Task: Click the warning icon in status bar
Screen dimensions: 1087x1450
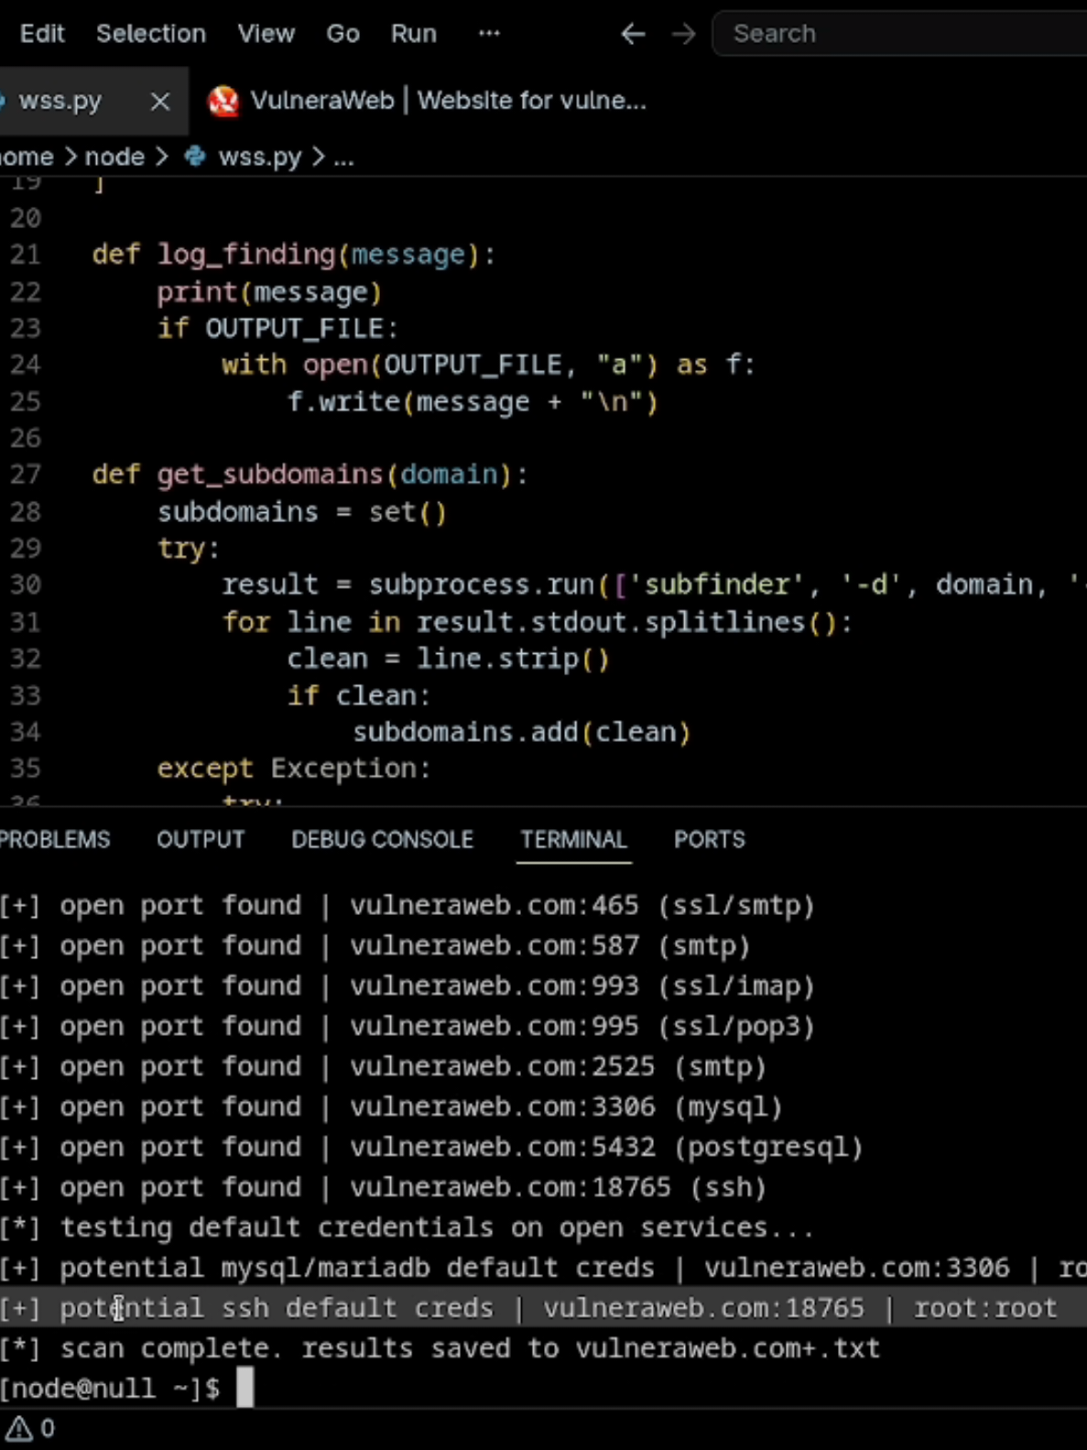Action: pyautogui.click(x=19, y=1428)
